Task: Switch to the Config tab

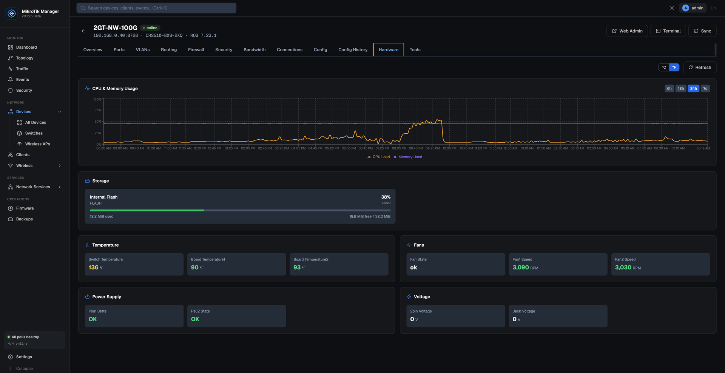Action: click(320, 50)
